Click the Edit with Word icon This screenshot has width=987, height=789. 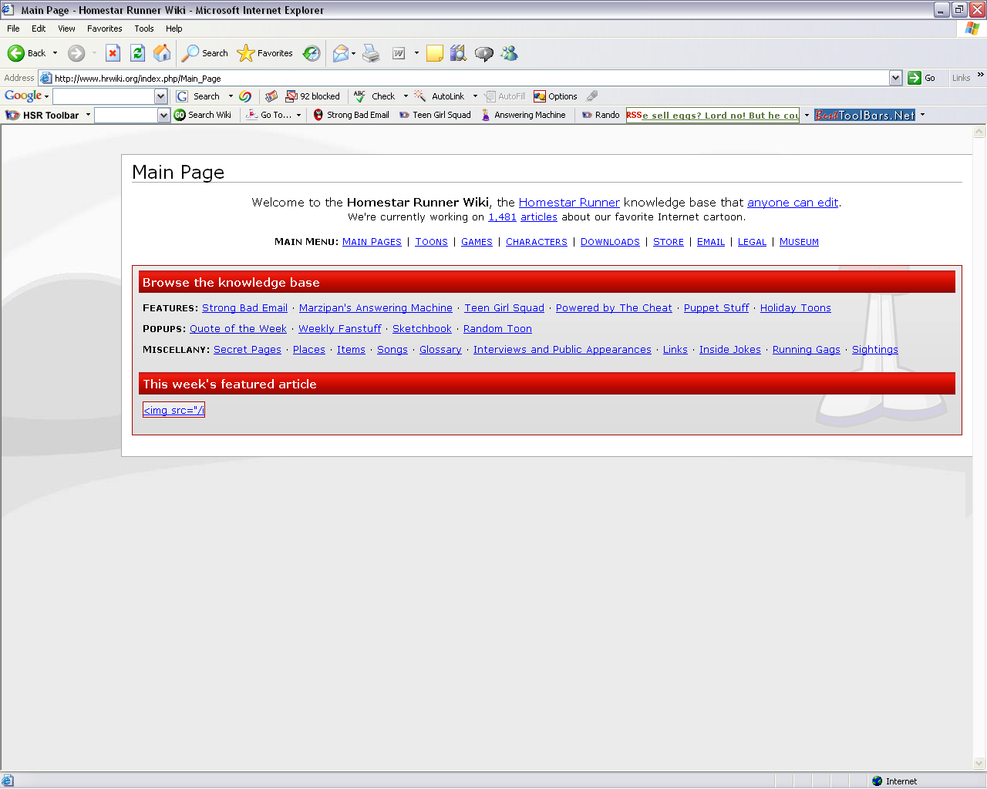click(399, 53)
